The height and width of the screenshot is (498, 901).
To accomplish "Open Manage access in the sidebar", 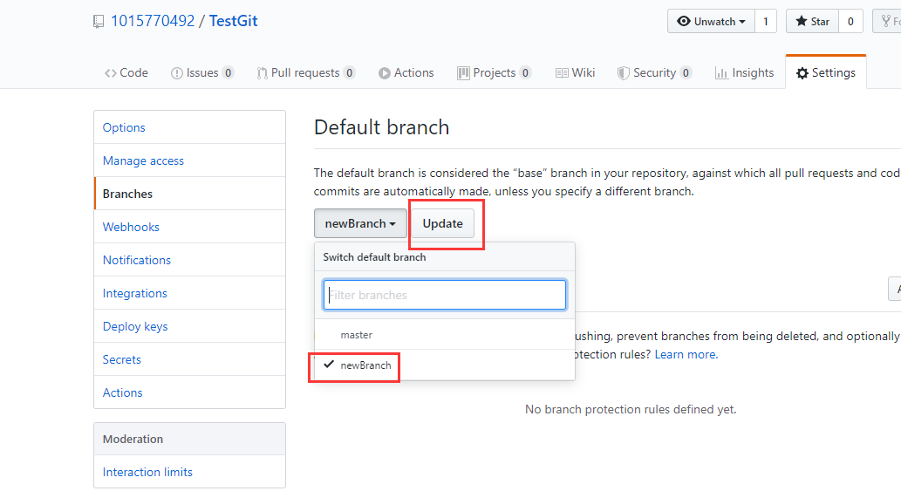I will click(x=189, y=160).
